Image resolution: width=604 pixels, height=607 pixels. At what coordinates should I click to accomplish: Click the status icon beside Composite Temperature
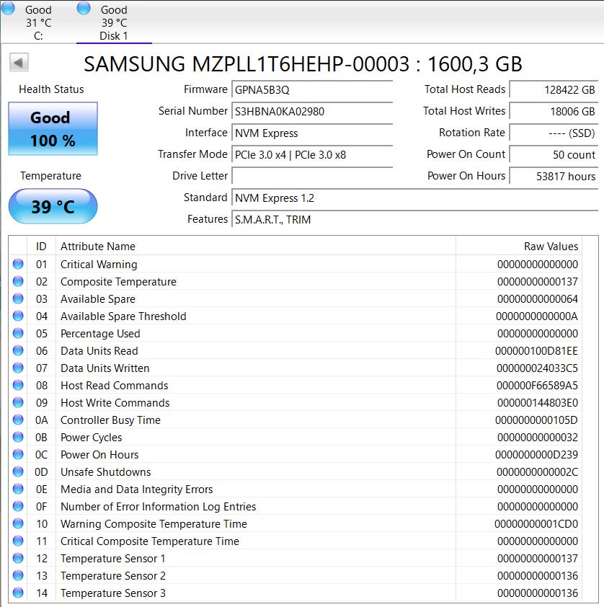coord(18,282)
